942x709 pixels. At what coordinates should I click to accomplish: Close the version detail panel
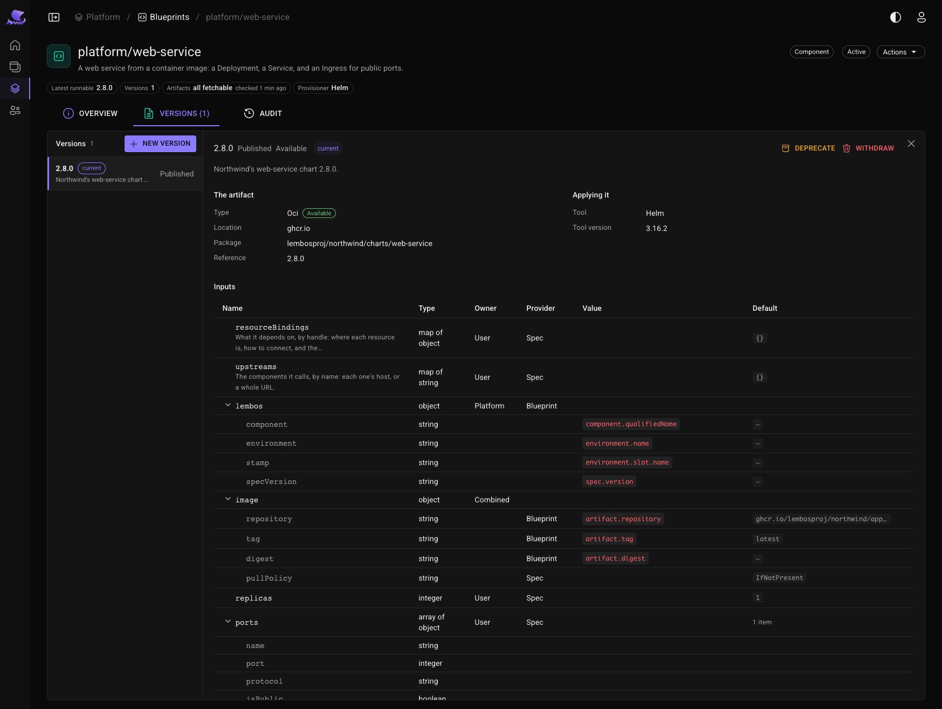click(911, 144)
